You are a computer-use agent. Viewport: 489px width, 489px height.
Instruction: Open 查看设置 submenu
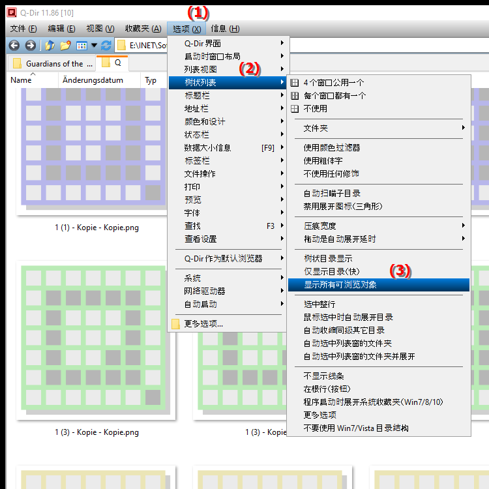(x=228, y=239)
